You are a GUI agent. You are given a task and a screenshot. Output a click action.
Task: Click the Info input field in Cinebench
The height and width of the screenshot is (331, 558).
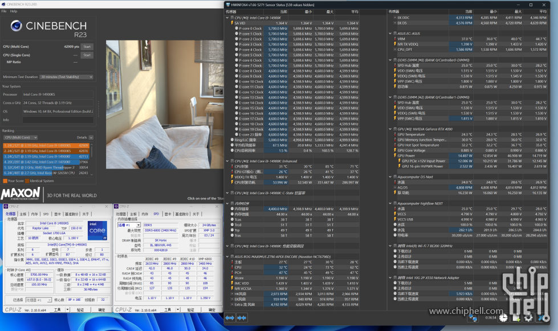[x=58, y=120]
